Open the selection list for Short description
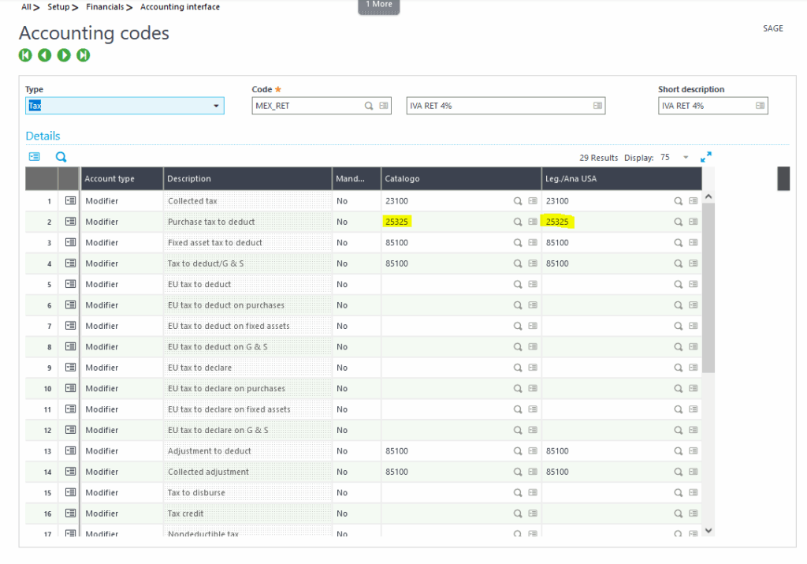Image resolution: width=807 pixels, height=564 pixels. [x=760, y=105]
